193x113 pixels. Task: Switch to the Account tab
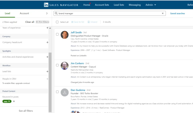pyautogui.click(x=24, y=13)
